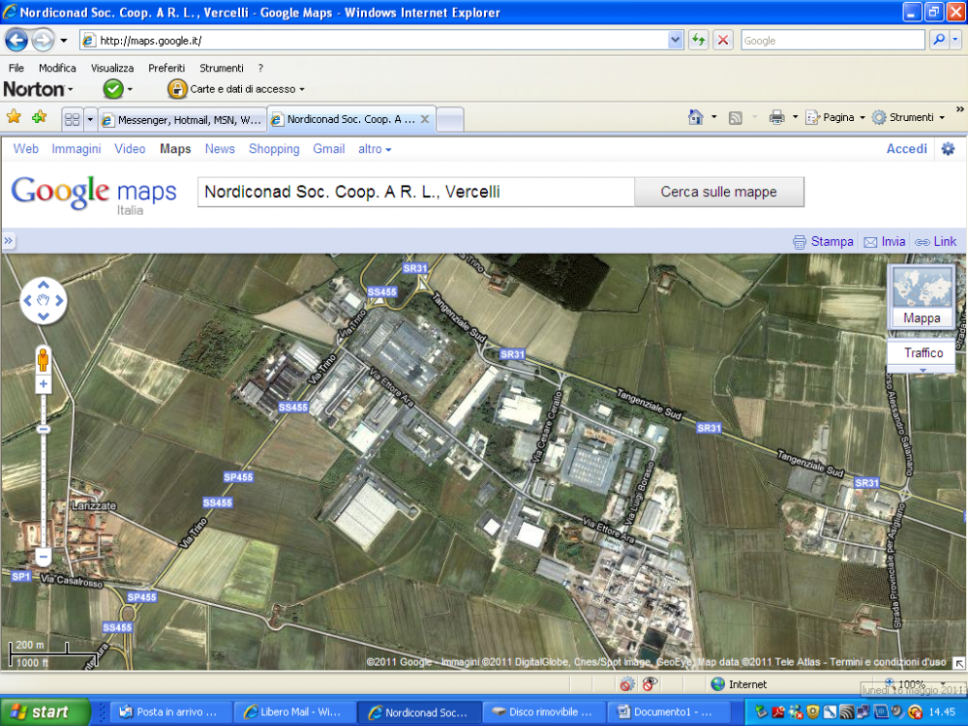
Task: Open the File menu
Action: point(16,68)
